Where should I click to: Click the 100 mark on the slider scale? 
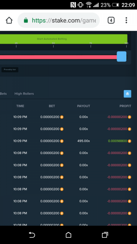click(x=126, y=43)
